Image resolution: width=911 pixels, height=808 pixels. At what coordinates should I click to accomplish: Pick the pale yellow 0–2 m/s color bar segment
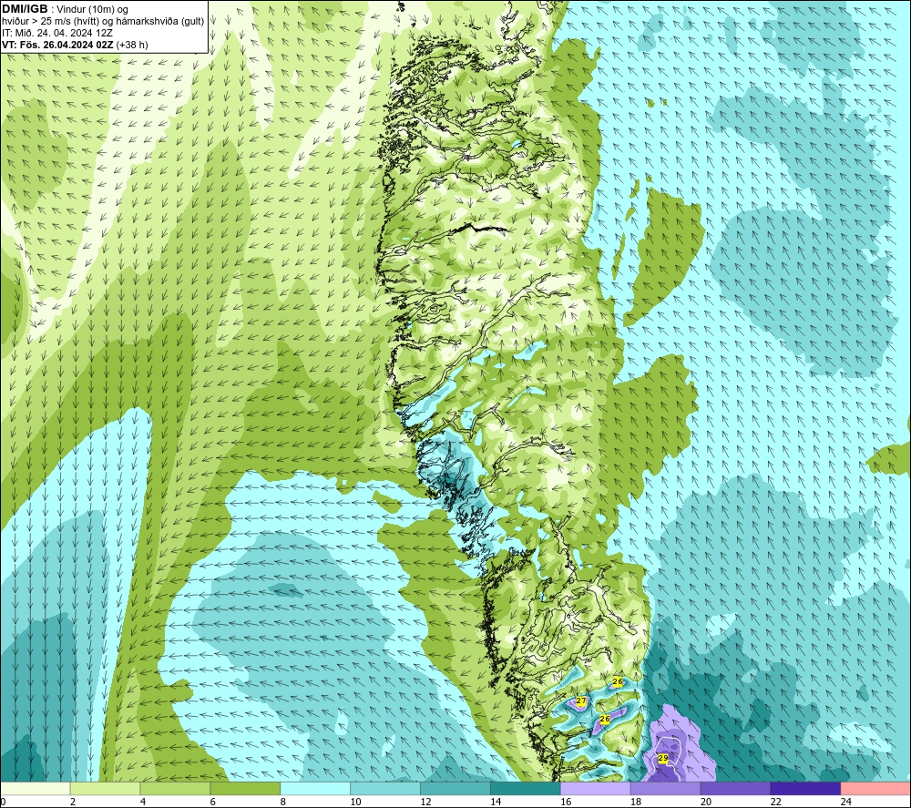pyautogui.click(x=36, y=789)
